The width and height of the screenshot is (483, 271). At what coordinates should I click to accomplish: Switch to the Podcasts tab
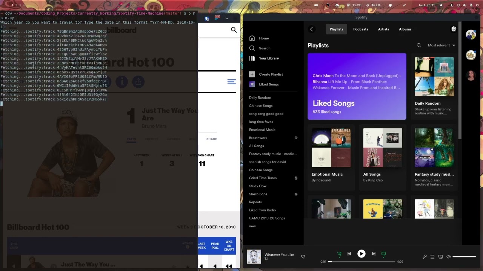click(360, 29)
